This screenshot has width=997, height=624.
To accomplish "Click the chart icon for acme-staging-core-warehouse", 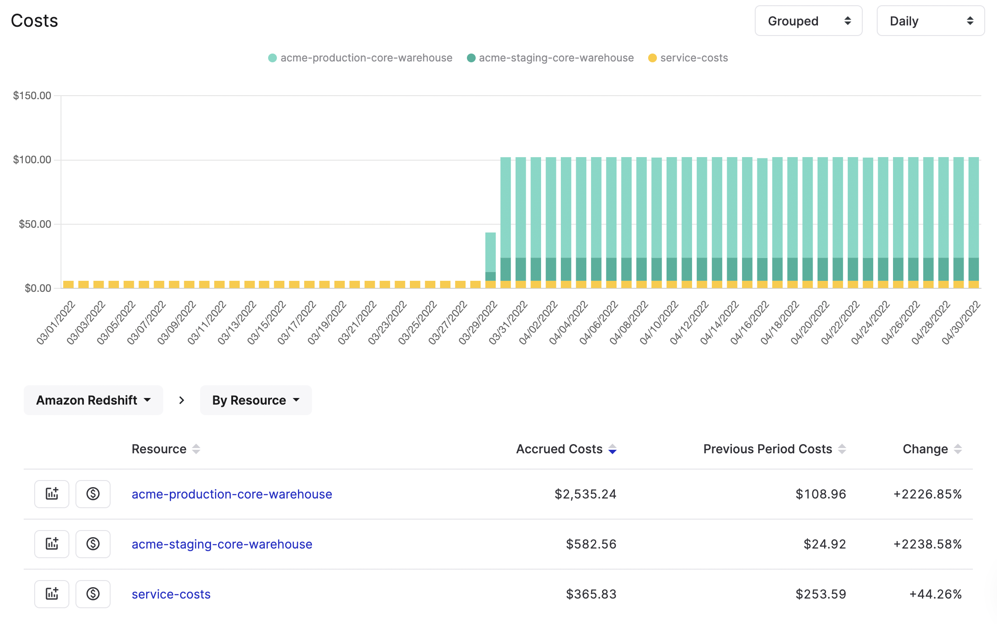I will (x=51, y=544).
